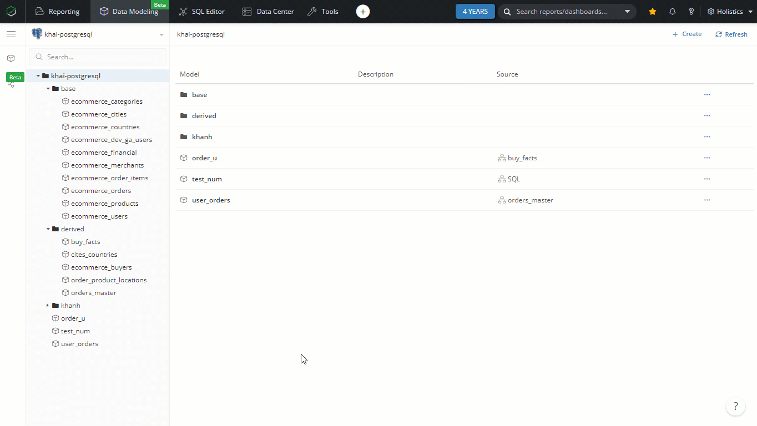The height and width of the screenshot is (426, 757).
Task: Open the three-dot menu for base row
Action: (707, 95)
